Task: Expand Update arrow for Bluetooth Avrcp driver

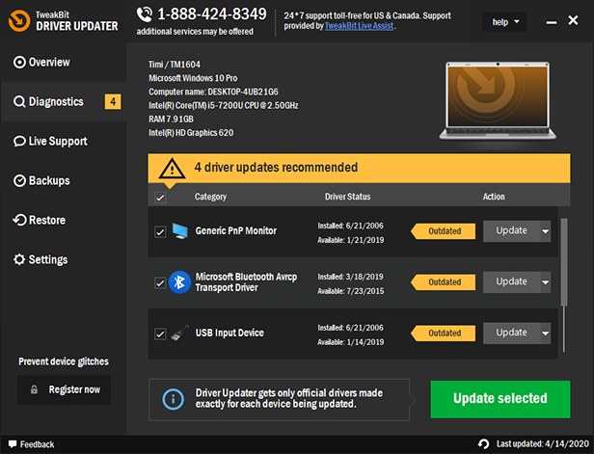Action: point(546,282)
